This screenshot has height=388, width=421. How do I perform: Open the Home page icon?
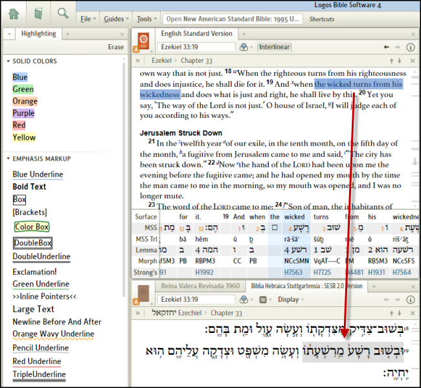pos(14,14)
